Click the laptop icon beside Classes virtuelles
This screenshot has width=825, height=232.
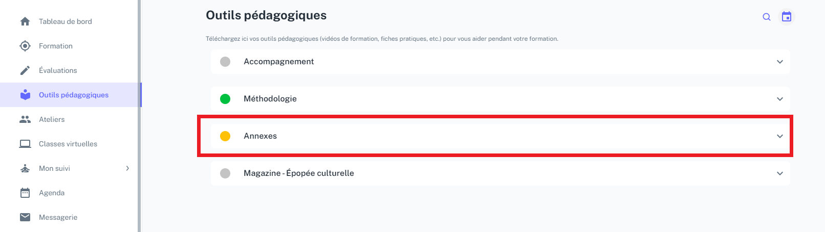25,144
